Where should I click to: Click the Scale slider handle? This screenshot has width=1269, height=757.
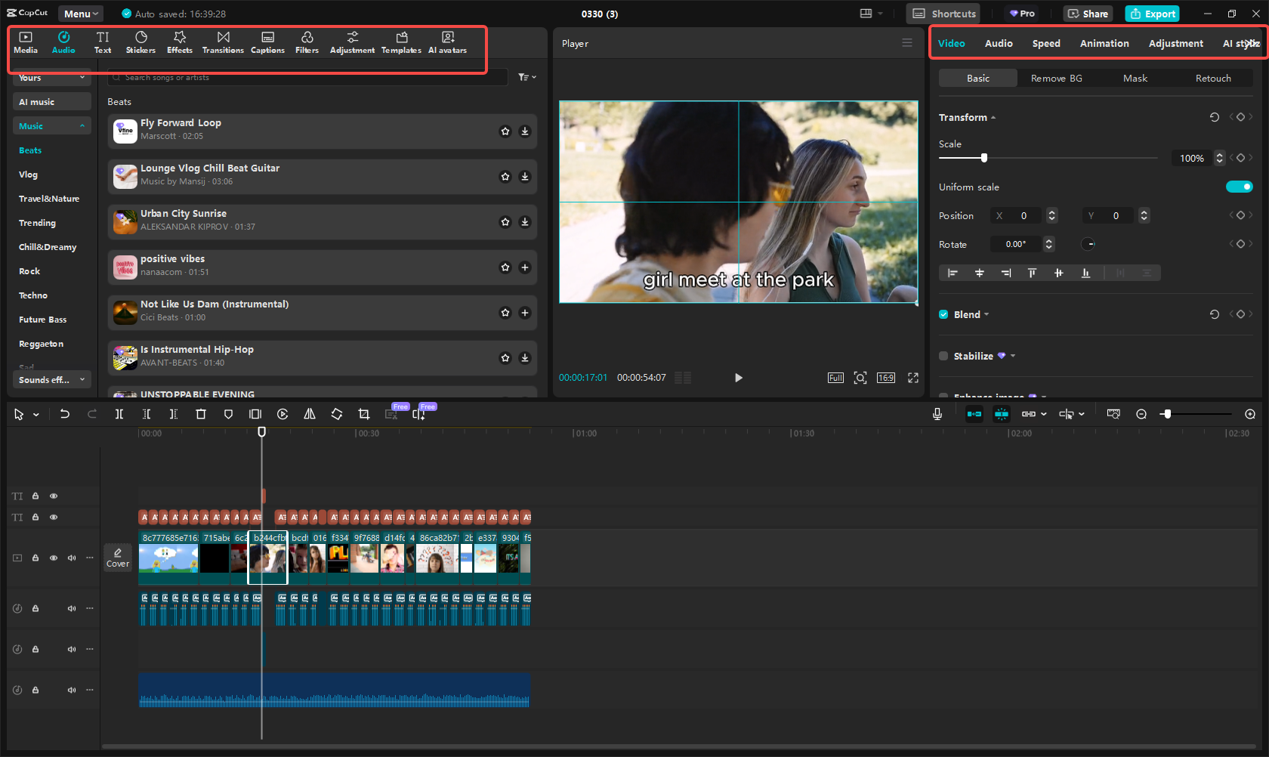983,158
